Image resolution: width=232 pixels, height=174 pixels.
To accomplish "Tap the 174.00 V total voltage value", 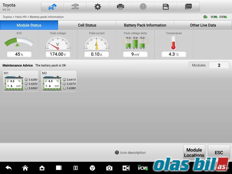I will coord(58,54).
